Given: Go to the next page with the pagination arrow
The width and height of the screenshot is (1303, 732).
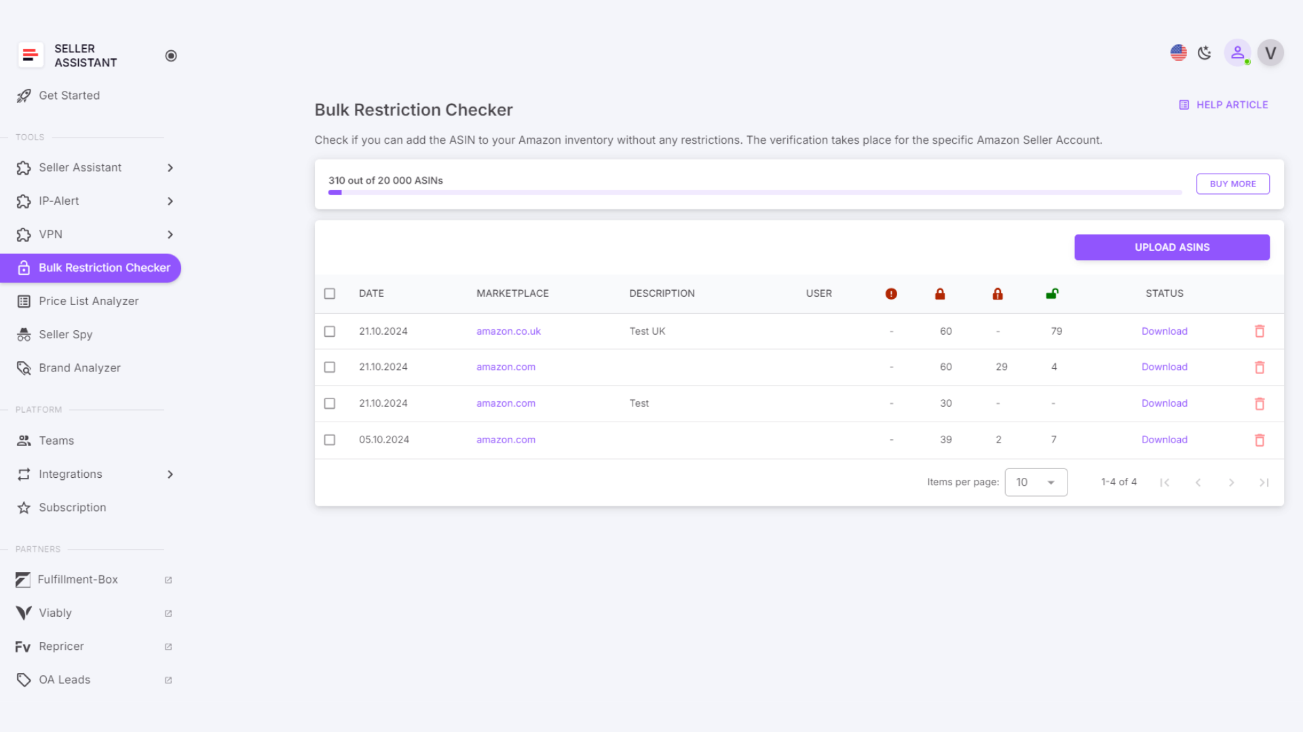Looking at the screenshot, I should click(1231, 482).
